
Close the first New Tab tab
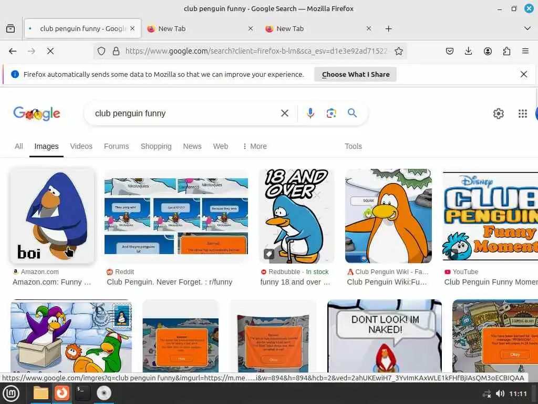point(251,29)
